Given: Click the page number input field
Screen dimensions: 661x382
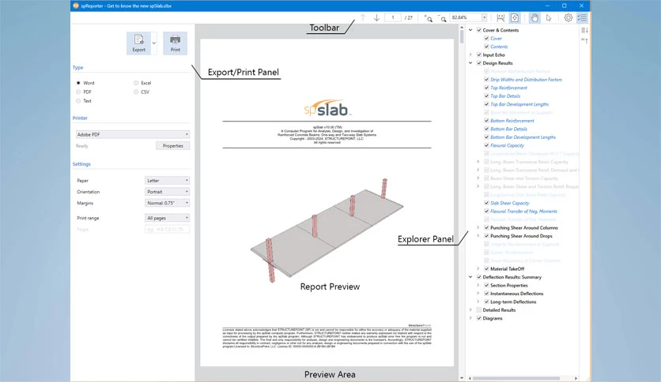Looking at the screenshot, I should click(392, 17).
